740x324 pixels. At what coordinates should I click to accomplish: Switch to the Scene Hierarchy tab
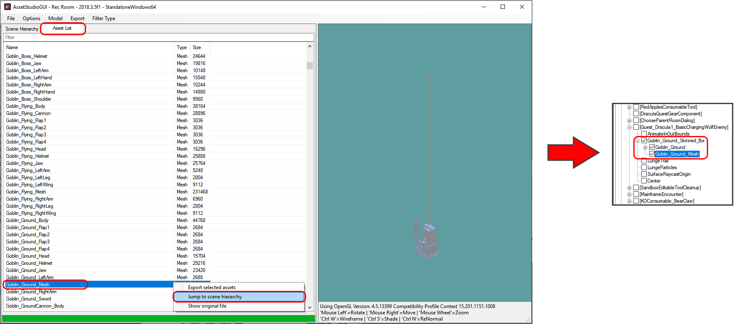21,29
